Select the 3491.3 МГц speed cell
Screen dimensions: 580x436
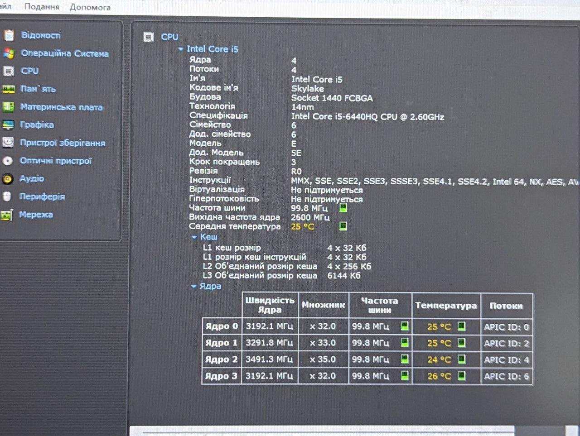[x=269, y=359]
